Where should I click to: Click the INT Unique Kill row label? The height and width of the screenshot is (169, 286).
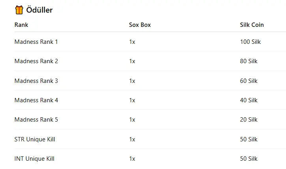coord(34,159)
